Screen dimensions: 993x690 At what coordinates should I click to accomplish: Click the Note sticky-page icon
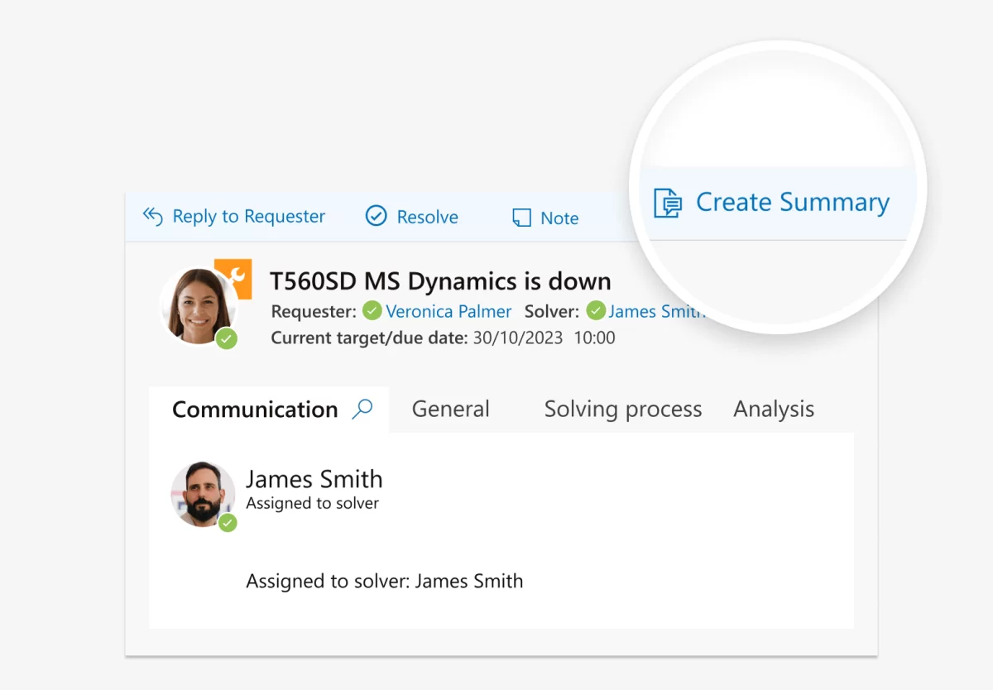click(521, 218)
